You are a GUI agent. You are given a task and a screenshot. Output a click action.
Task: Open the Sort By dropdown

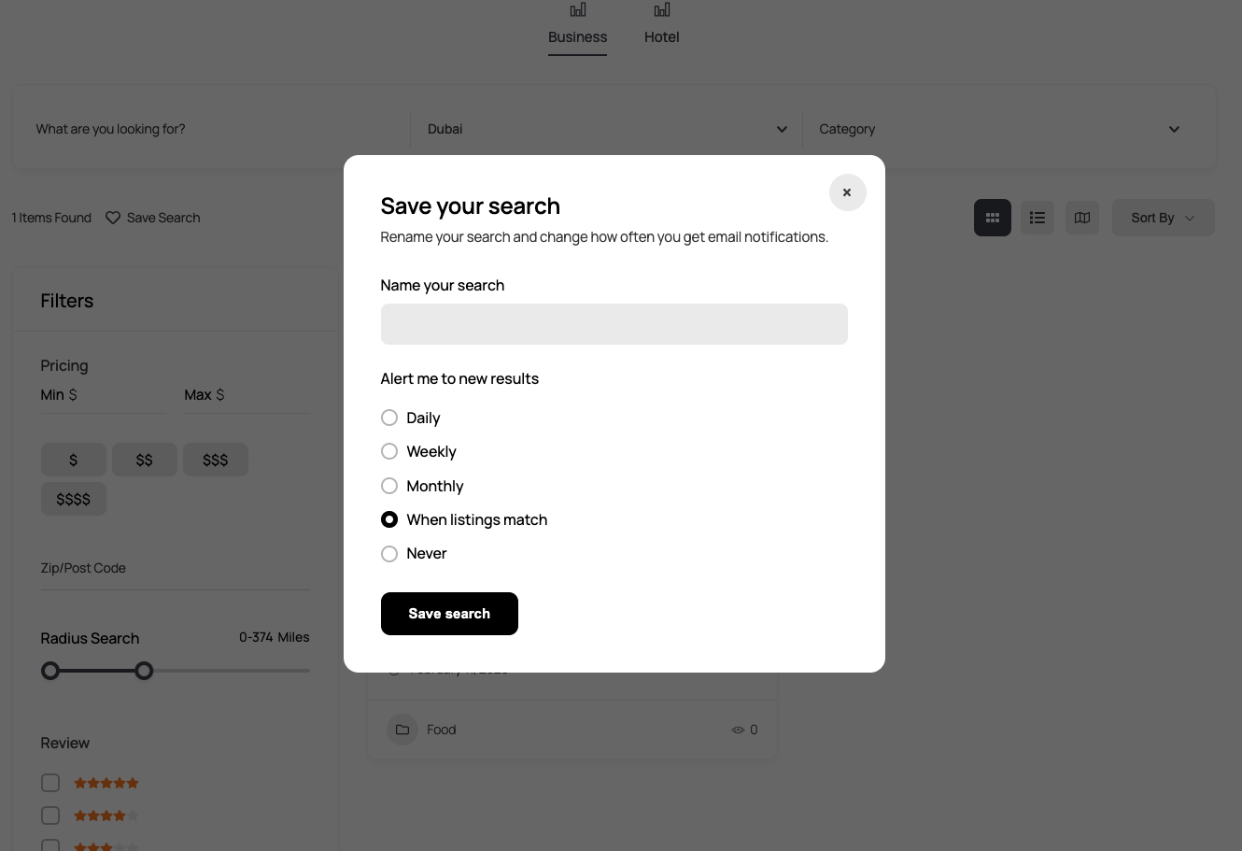[x=1163, y=218]
